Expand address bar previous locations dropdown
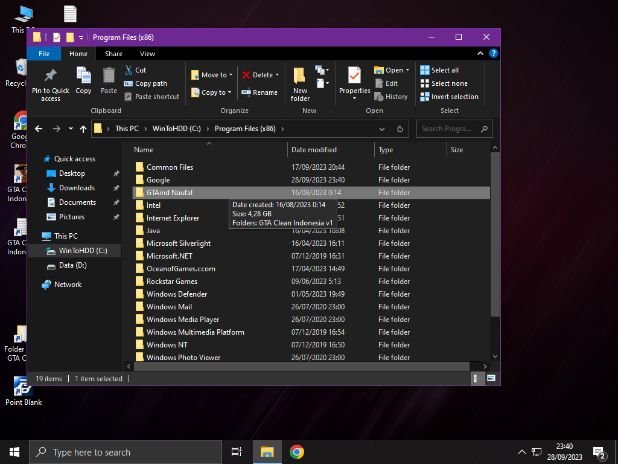Image resolution: width=618 pixels, height=464 pixels. (x=381, y=129)
